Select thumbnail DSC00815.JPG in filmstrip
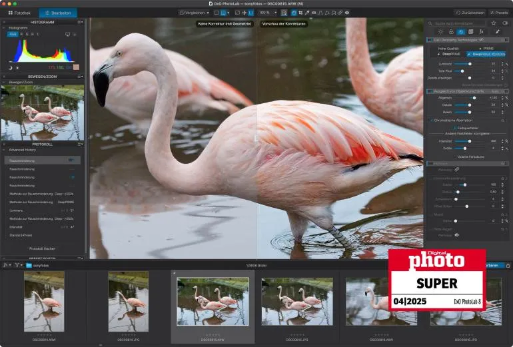The height and width of the screenshot is (347, 513). (297, 302)
